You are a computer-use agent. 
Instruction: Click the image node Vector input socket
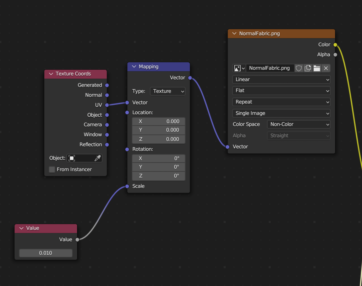coord(227,147)
